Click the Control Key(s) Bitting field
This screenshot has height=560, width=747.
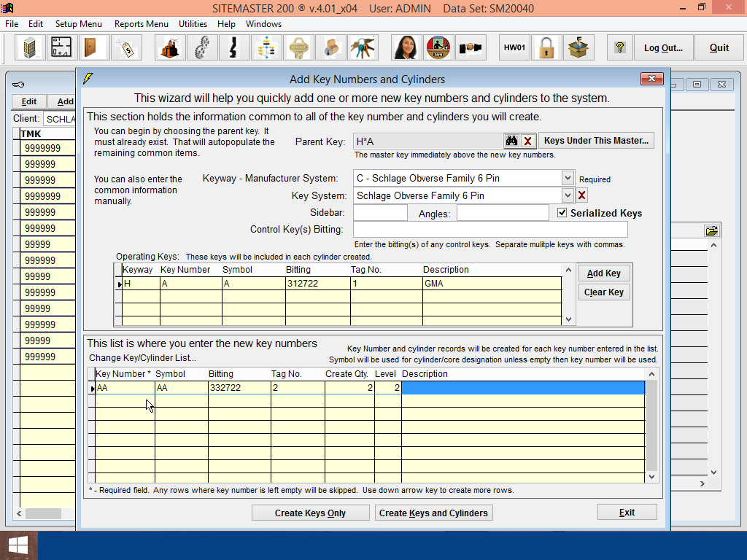[490, 230]
